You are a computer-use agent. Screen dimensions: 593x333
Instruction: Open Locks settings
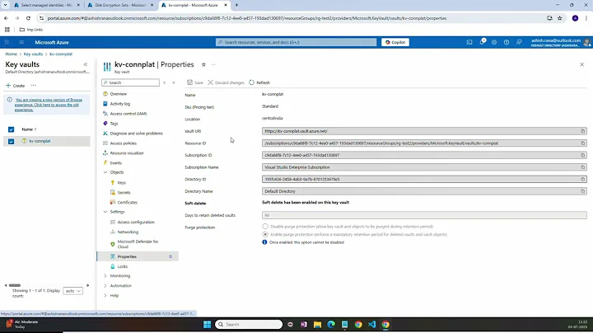pyautogui.click(x=123, y=266)
